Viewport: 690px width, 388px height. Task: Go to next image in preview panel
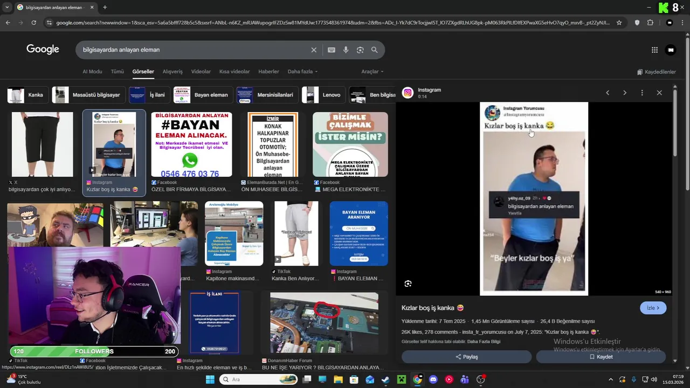click(625, 93)
